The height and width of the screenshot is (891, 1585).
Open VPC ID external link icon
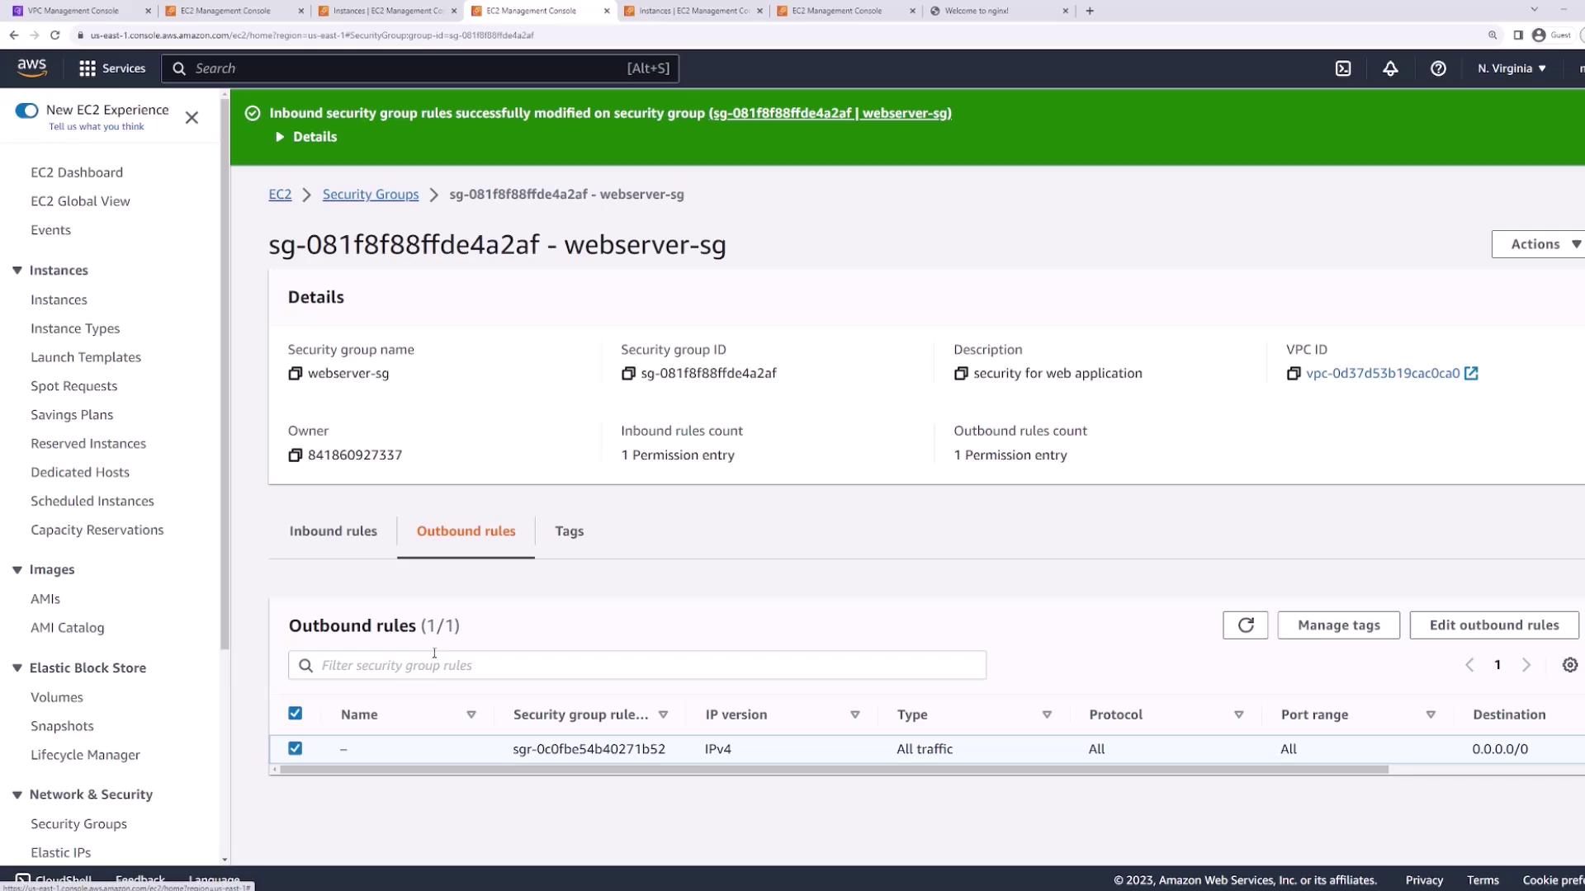1471,374
